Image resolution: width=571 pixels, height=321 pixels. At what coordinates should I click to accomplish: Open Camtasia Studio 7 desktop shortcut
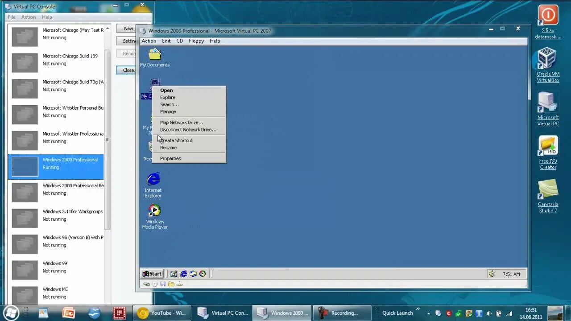click(548, 196)
